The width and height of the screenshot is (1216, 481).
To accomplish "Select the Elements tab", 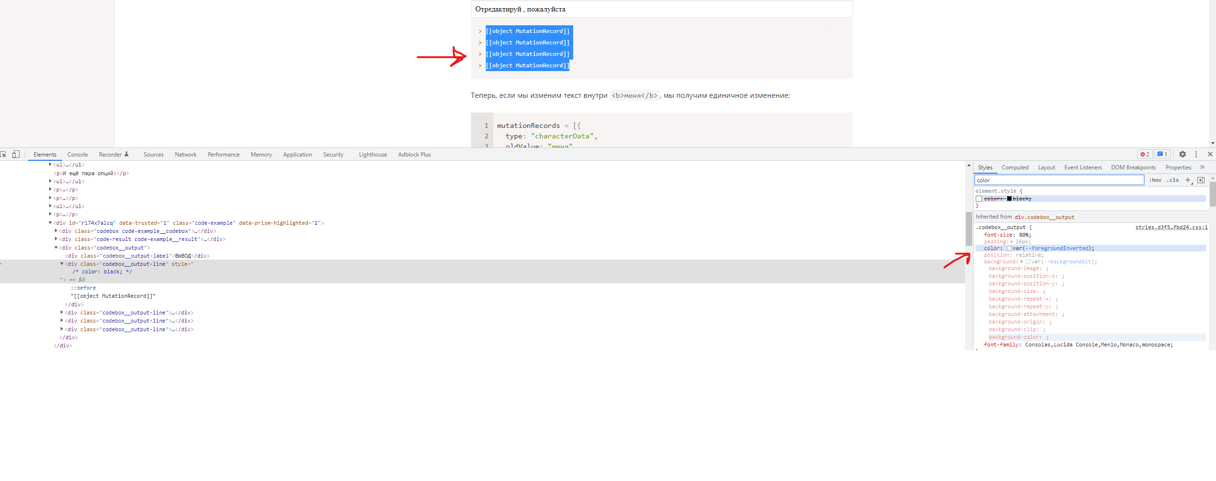I will tap(45, 154).
